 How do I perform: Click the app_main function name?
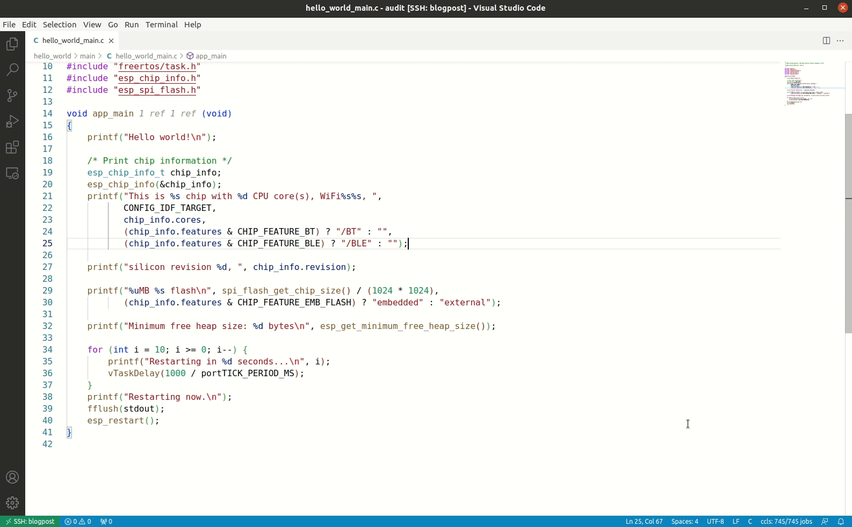point(113,114)
